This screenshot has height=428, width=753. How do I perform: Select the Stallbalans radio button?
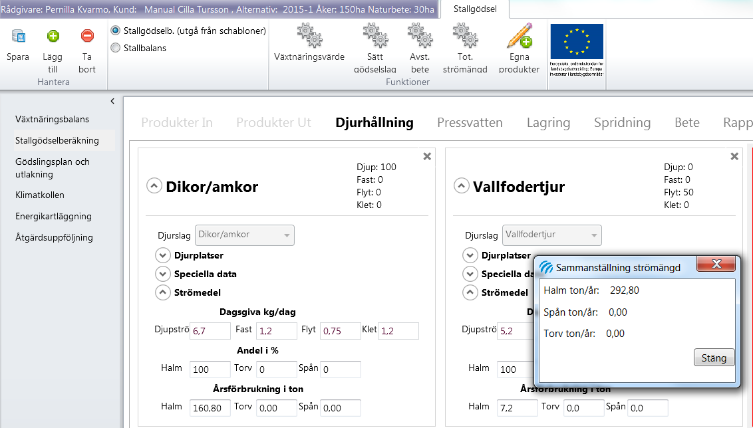click(x=116, y=48)
